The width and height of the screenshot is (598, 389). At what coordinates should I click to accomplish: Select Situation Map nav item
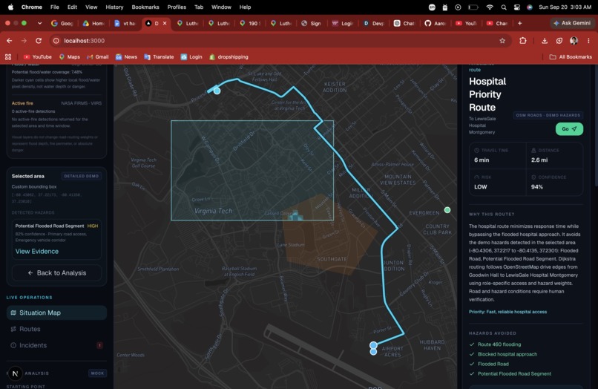(x=56, y=313)
